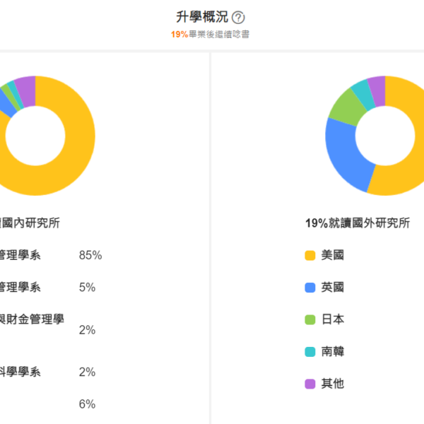
Task: Select the 英國 legend label
Action: tap(332, 288)
